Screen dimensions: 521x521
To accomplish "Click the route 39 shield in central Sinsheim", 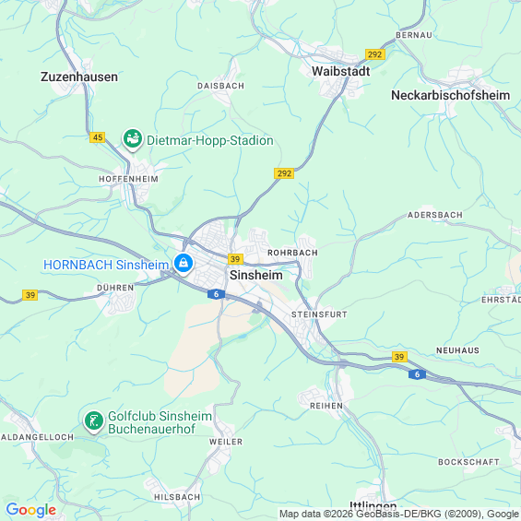I will coord(235,259).
